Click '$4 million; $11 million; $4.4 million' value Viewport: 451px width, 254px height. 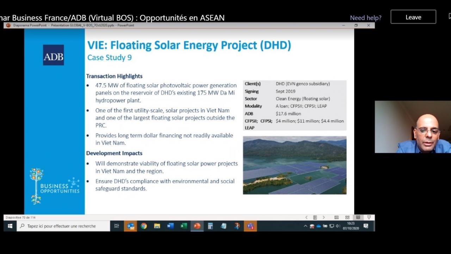click(x=310, y=121)
